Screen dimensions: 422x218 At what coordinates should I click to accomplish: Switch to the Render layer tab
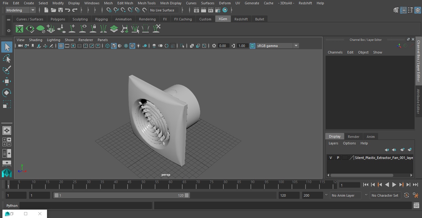click(x=353, y=137)
